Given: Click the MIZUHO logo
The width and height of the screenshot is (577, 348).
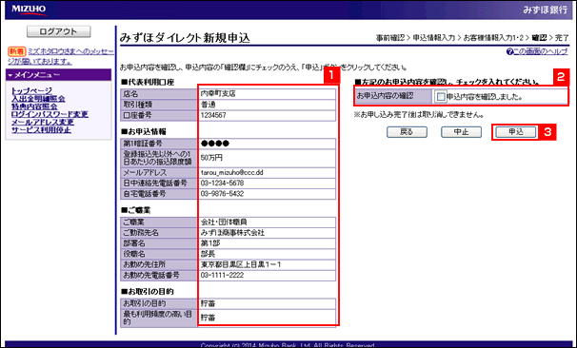Looking at the screenshot, I should tap(30, 10).
